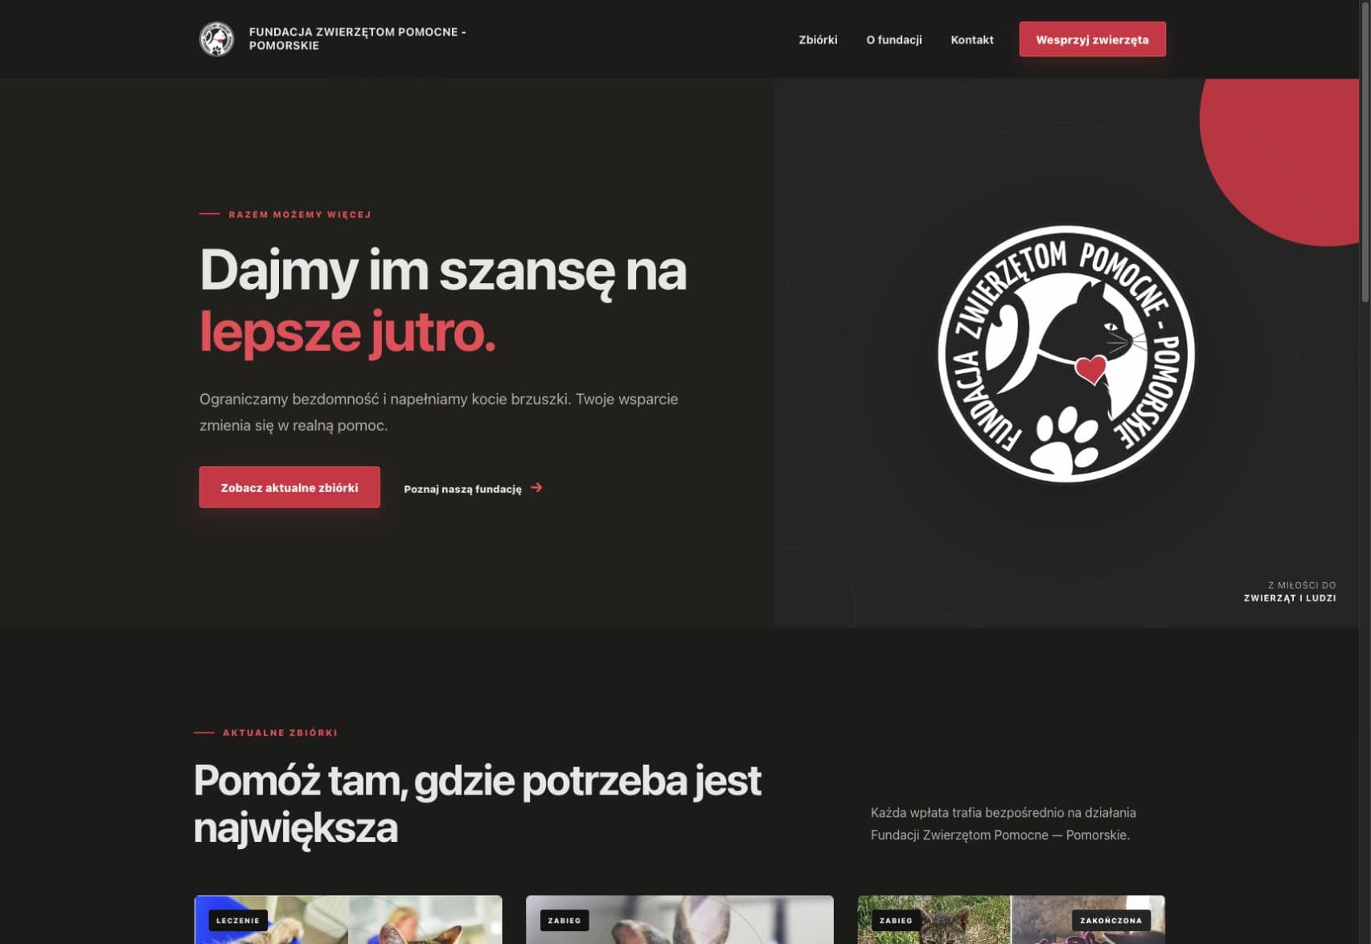This screenshot has width=1371, height=944.
Task: Click the AKTUALNE ZBIÓRKI section label
Action: (x=280, y=733)
